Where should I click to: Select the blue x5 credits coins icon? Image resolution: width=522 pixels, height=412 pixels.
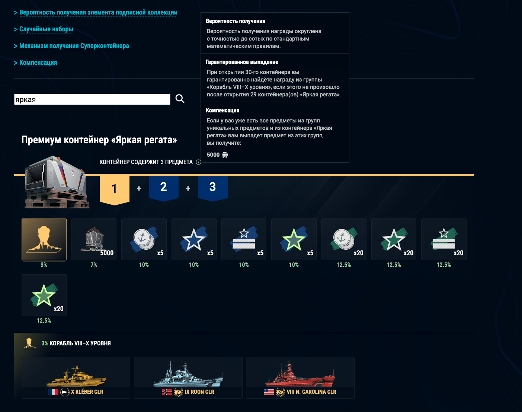[x=144, y=239]
